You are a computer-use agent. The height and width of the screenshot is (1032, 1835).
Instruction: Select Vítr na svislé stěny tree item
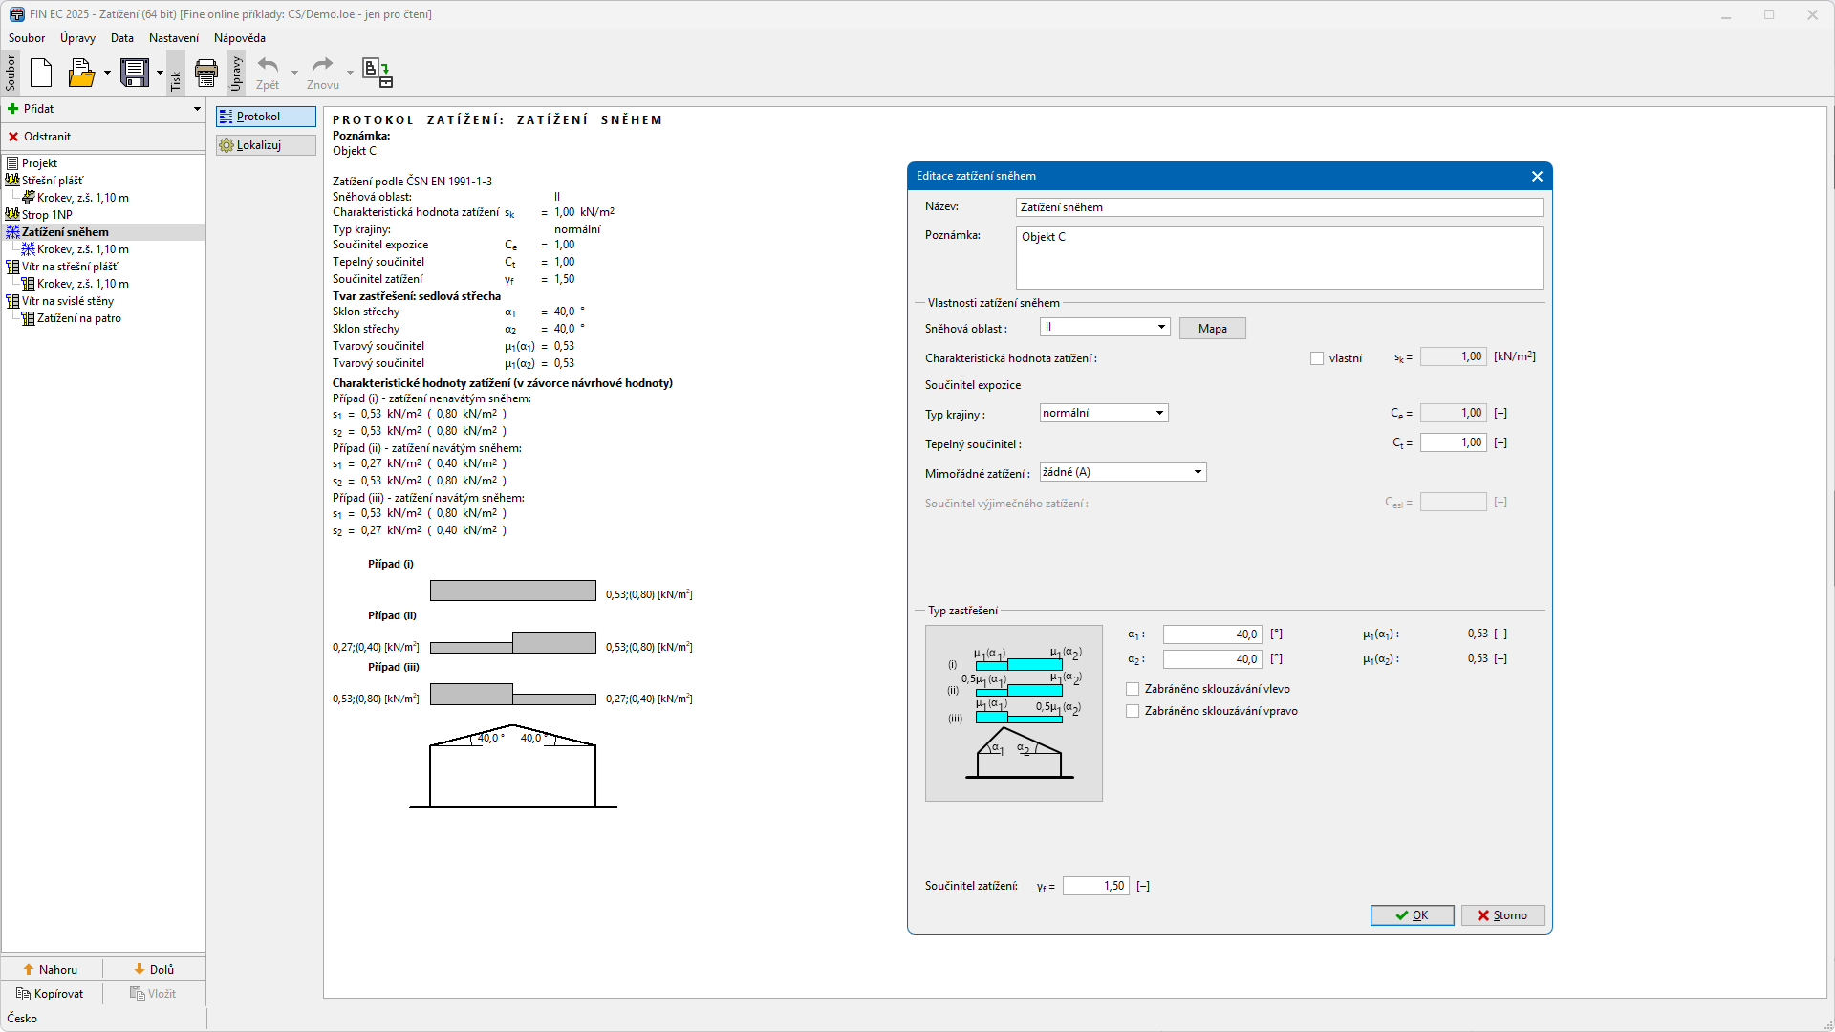coord(67,301)
